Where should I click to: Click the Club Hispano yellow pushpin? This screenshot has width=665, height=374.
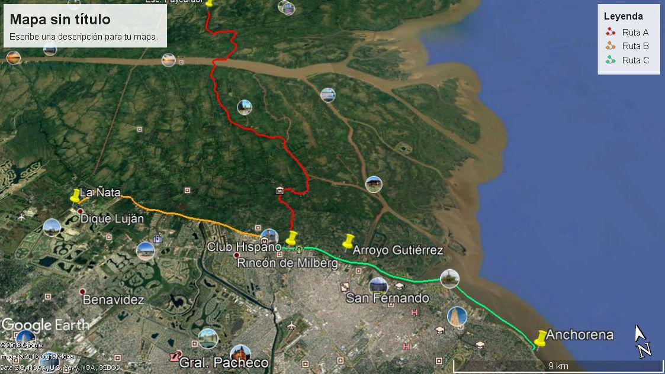tap(291, 238)
